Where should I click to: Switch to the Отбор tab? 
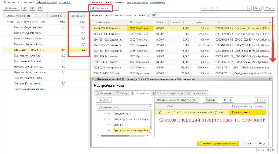pyautogui.click(x=121, y=93)
